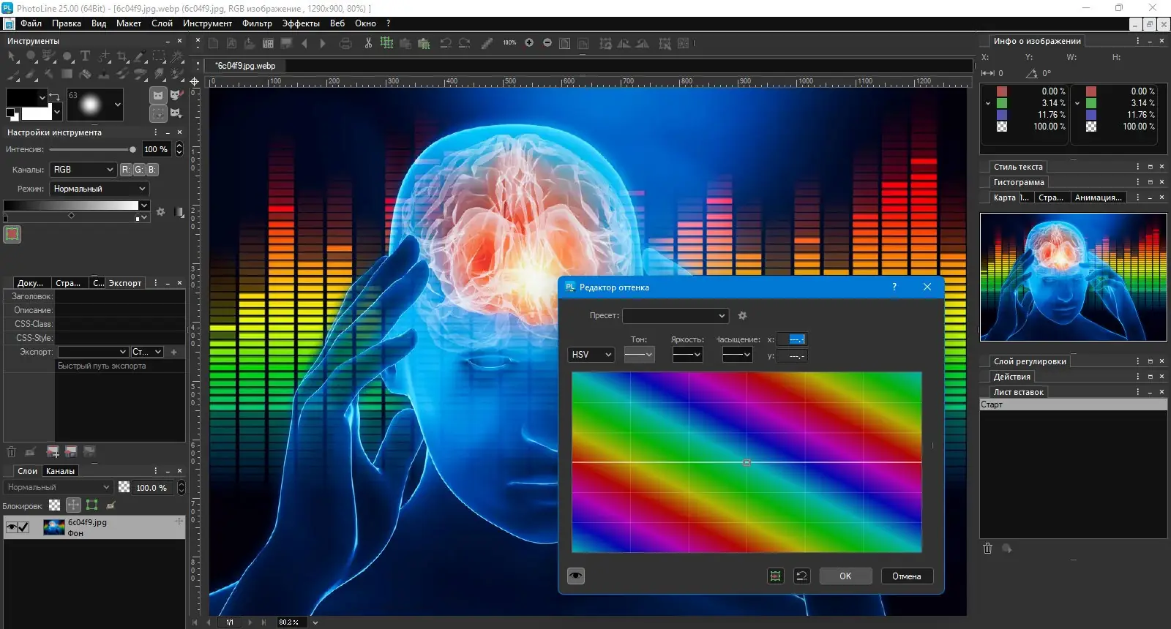Toggle preview eye in hue editor dialog
This screenshot has width=1171, height=629.
point(576,576)
